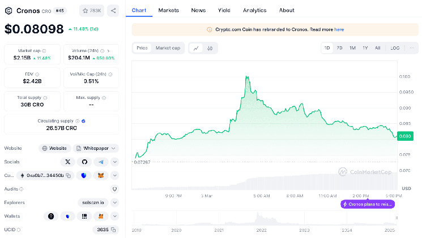
Task: Open the Telegram social link
Action: (x=101, y=162)
